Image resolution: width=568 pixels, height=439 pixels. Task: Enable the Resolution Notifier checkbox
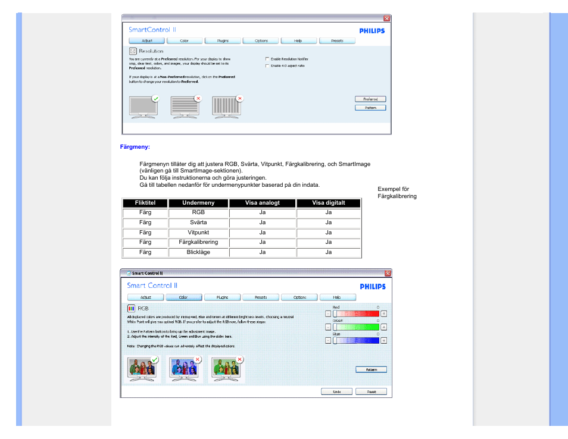click(267, 59)
